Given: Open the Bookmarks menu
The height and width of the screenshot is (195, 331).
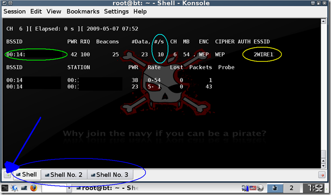Looking at the screenshot, I should point(83,11).
